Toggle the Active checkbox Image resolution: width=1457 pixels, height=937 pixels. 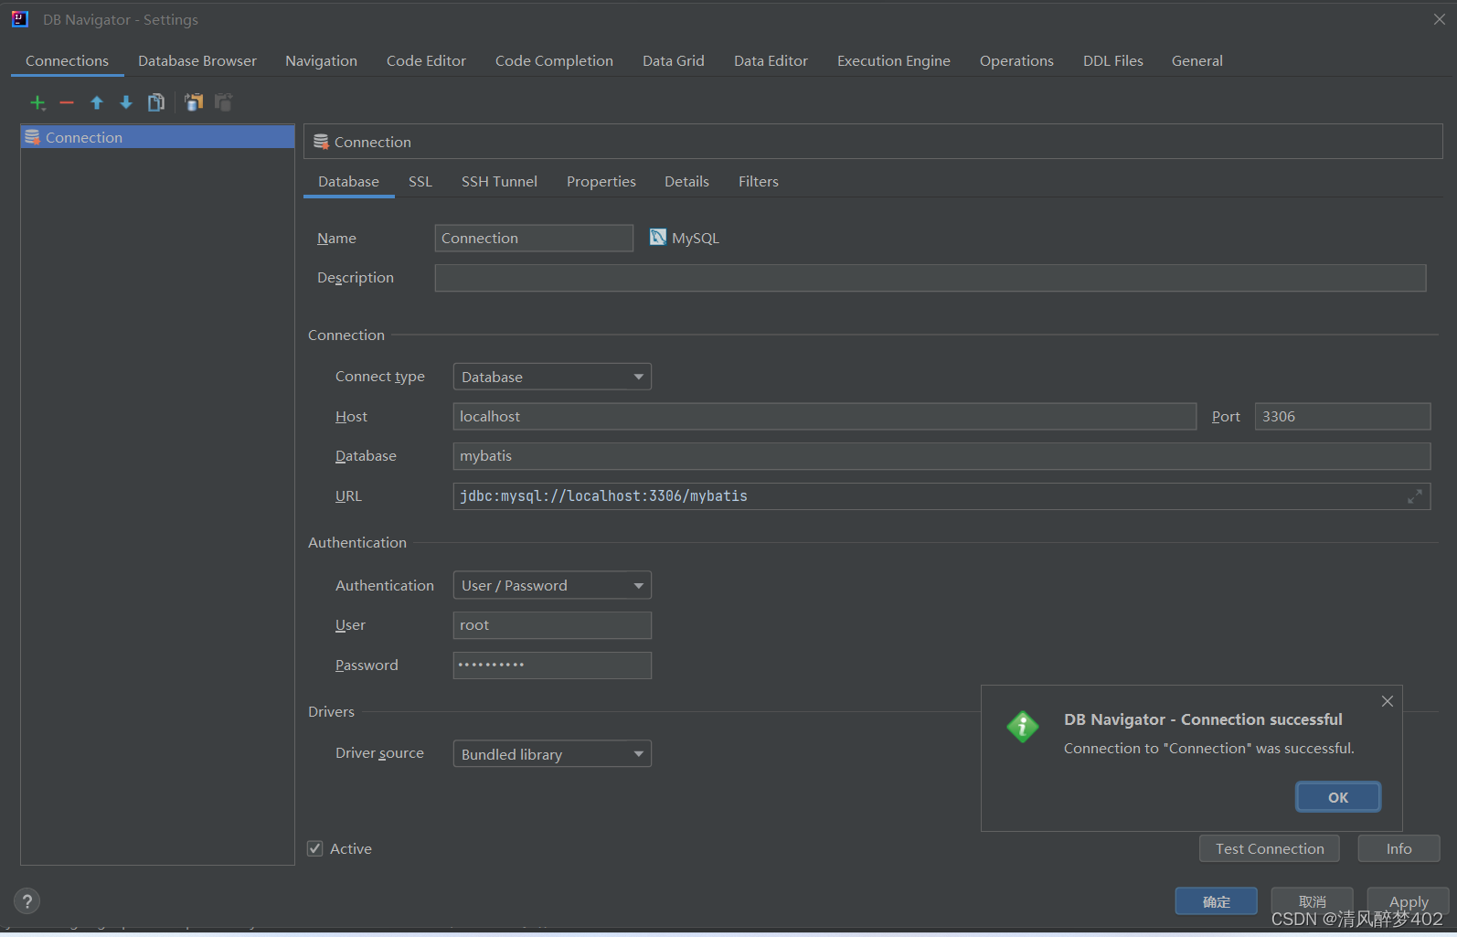click(315, 848)
